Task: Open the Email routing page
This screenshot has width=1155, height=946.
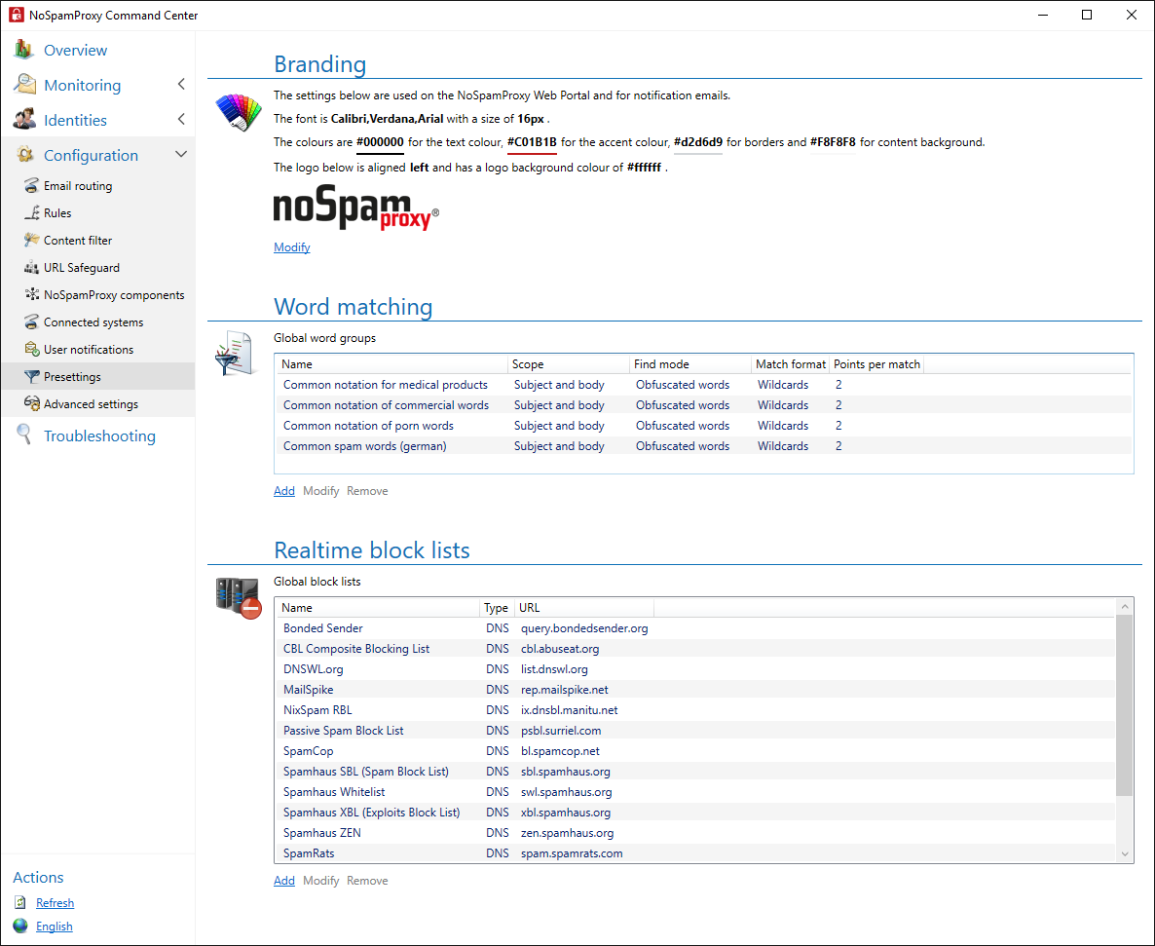Action: (78, 186)
